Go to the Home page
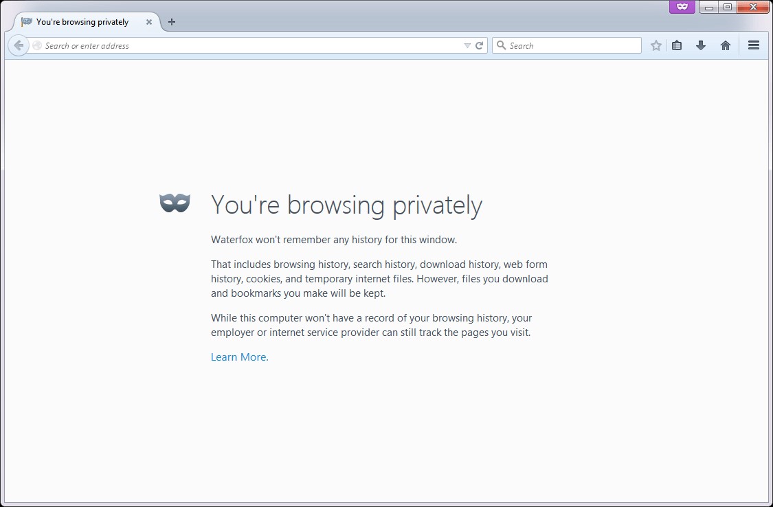Viewport: 773px width, 507px height. point(726,45)
